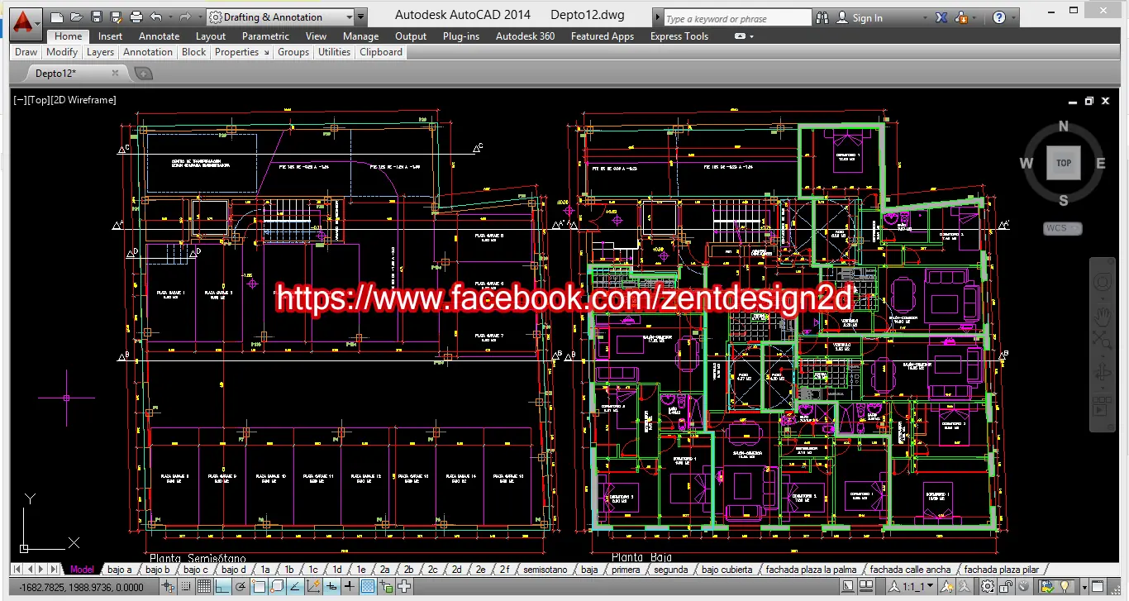This screenshot has width=1129, height=601.
Task: Click the ribbon minimize toggle button
Action: pos(740,36)
